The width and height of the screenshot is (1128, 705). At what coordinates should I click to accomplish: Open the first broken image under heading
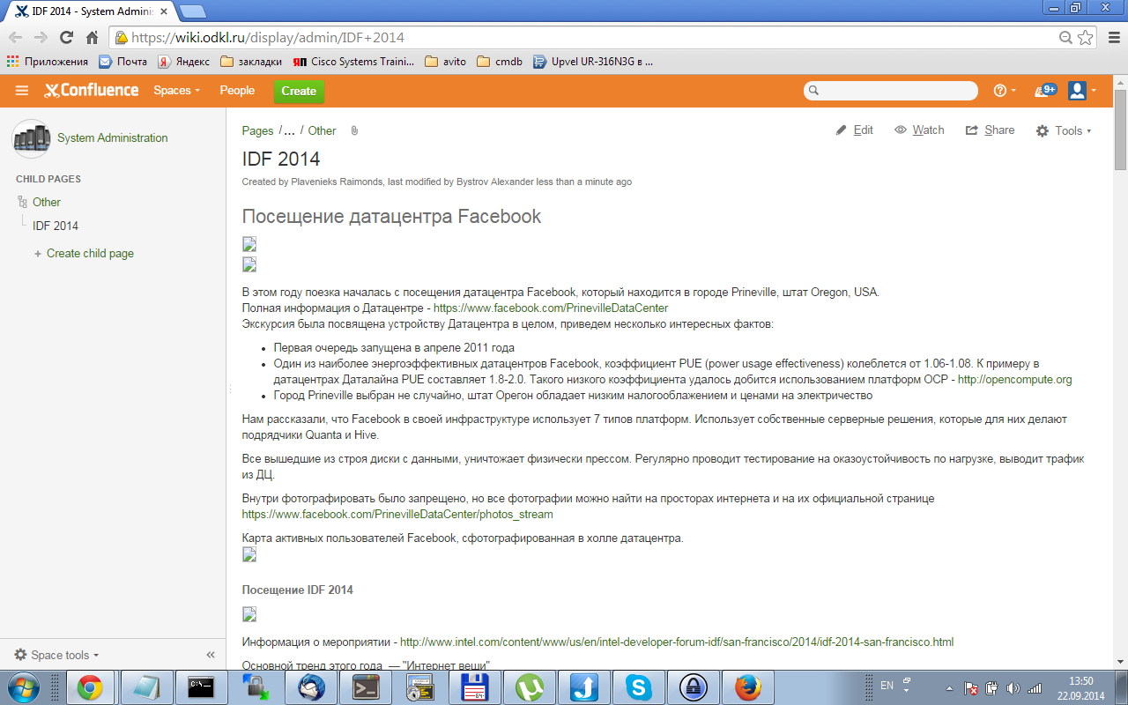(x=249, y=244)
